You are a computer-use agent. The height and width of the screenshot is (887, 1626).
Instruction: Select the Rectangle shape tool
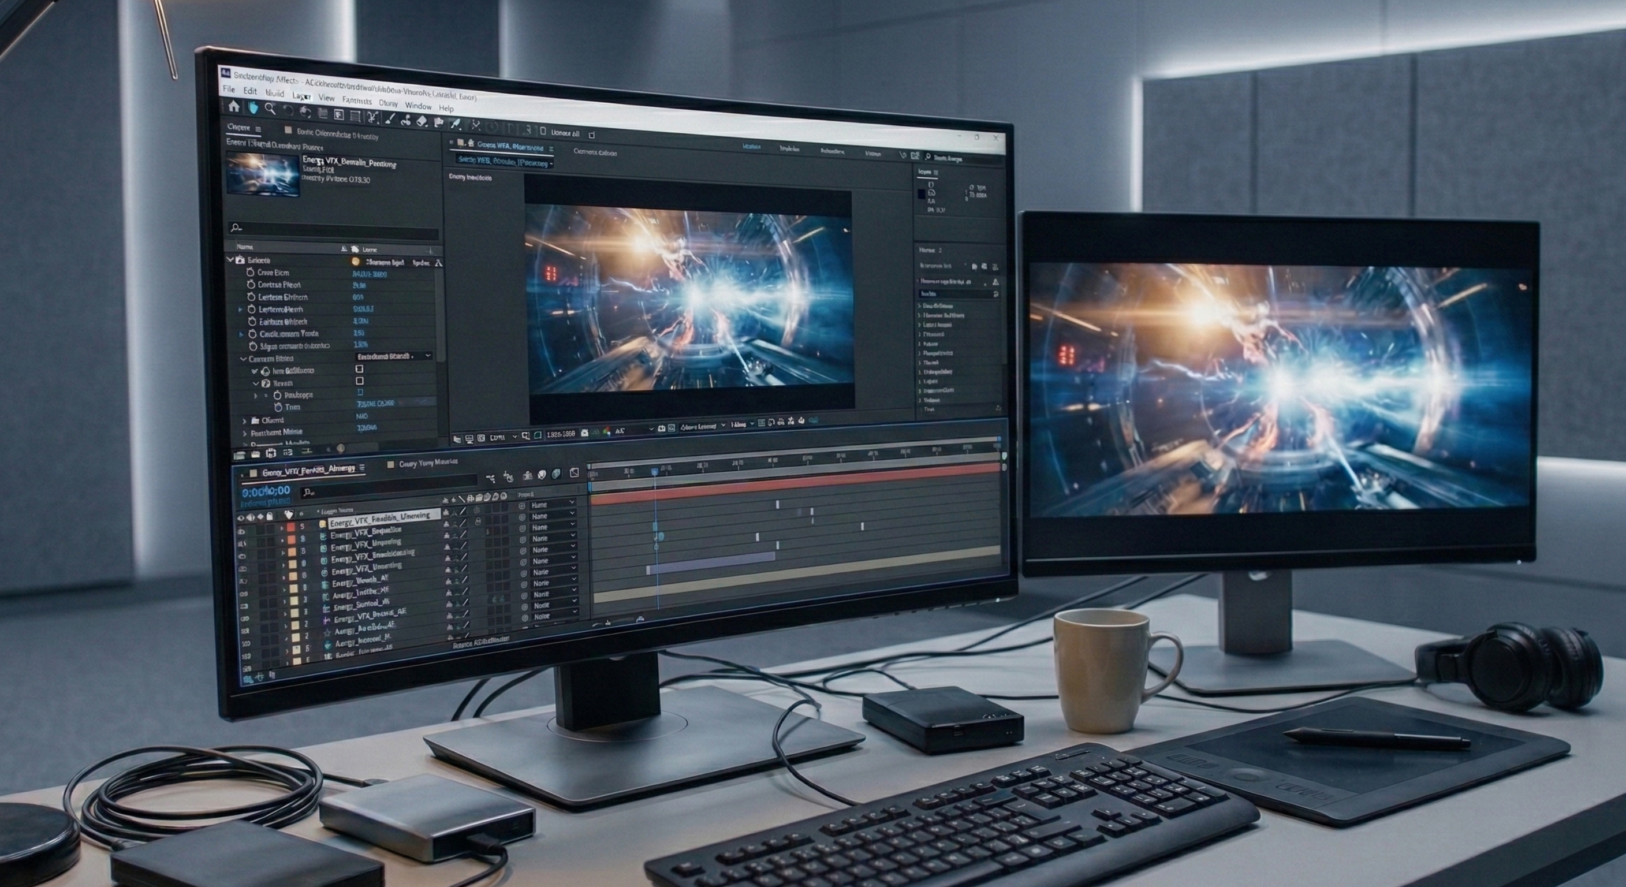tap(355, 115)
